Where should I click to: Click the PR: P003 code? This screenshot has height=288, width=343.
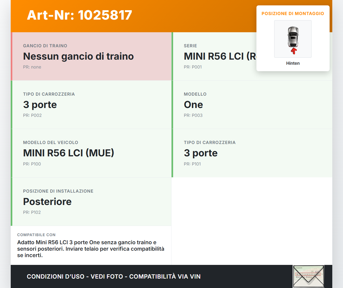[x=193, y=115]
